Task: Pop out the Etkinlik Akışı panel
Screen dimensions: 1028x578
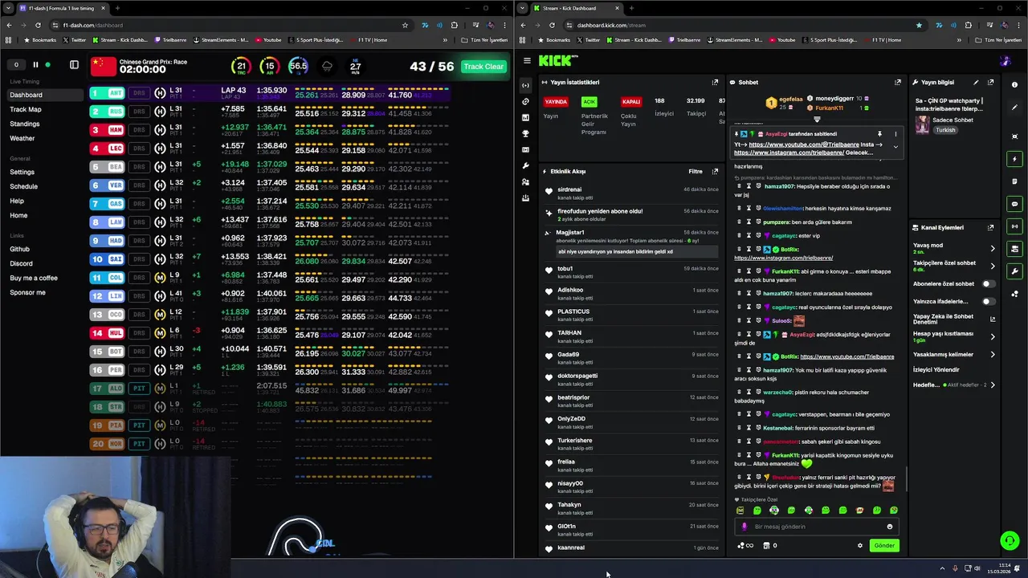Action: [x=715, y=171]
